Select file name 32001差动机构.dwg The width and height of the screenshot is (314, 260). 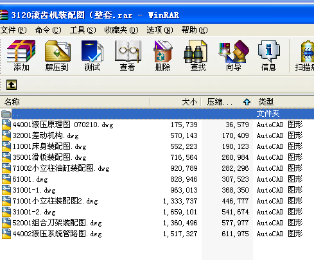pos(46,135)
